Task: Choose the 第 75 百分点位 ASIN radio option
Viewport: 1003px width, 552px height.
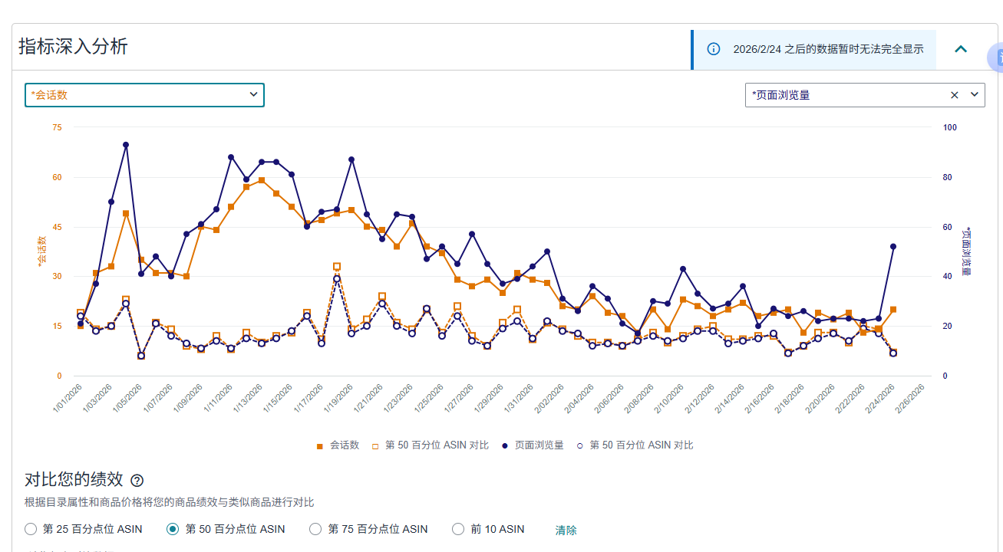Action: pos(315,529)
